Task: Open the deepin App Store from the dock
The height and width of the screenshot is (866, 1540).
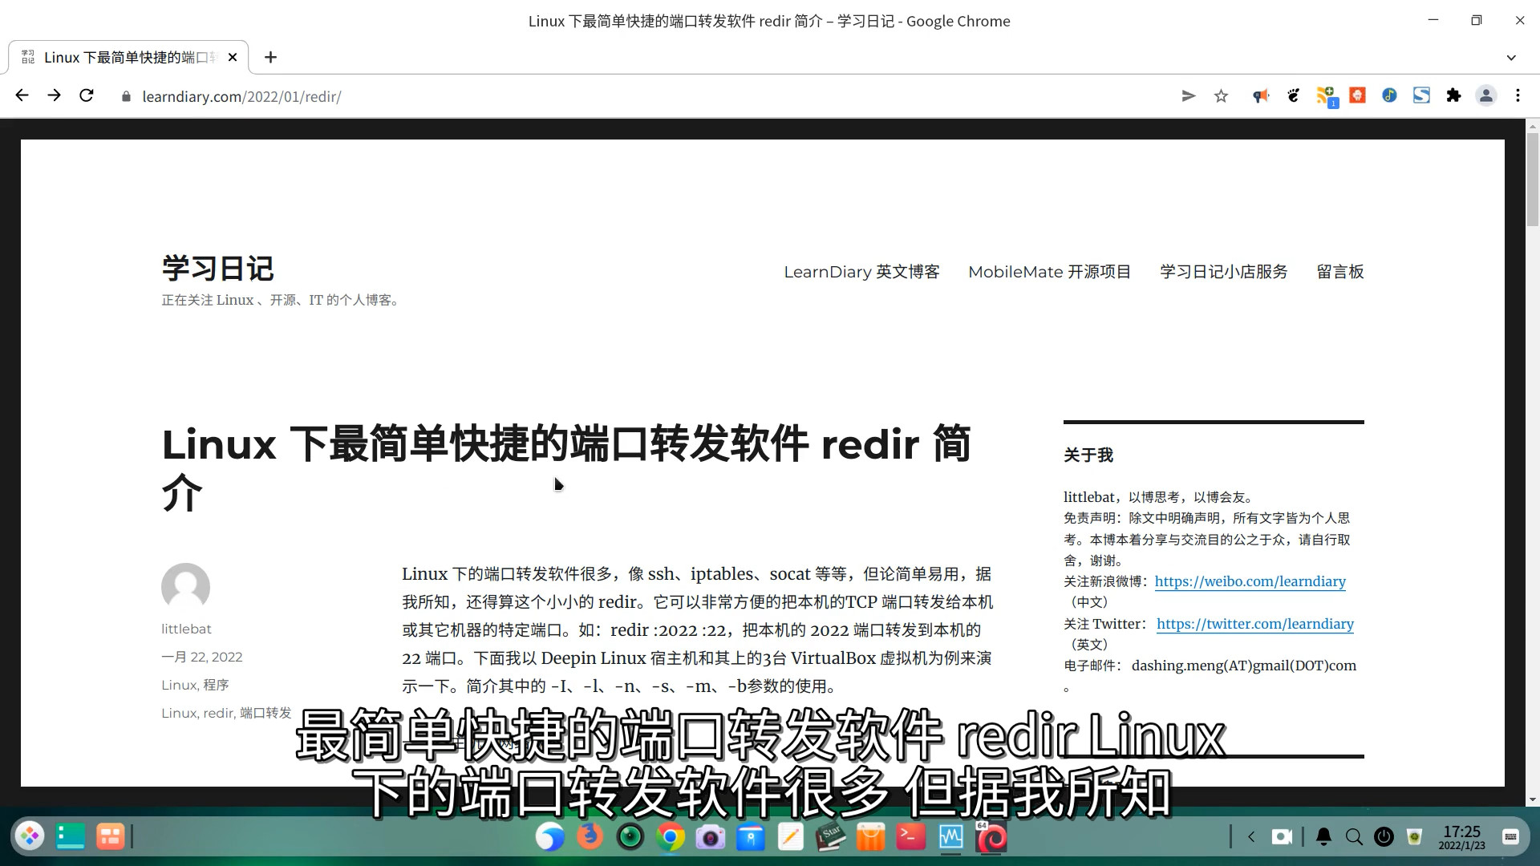Action: click(871, 837)
